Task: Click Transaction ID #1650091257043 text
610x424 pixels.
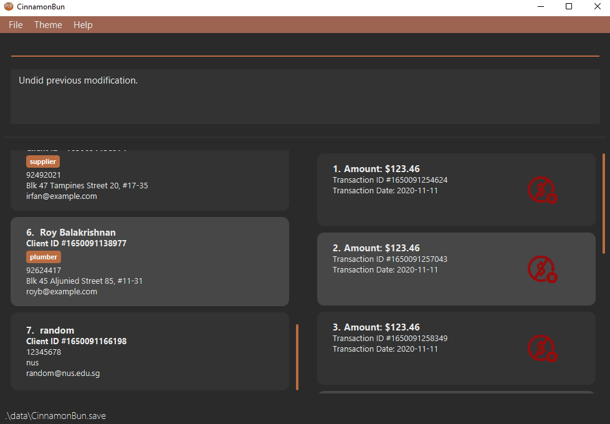Action: [x=390, y=259]
